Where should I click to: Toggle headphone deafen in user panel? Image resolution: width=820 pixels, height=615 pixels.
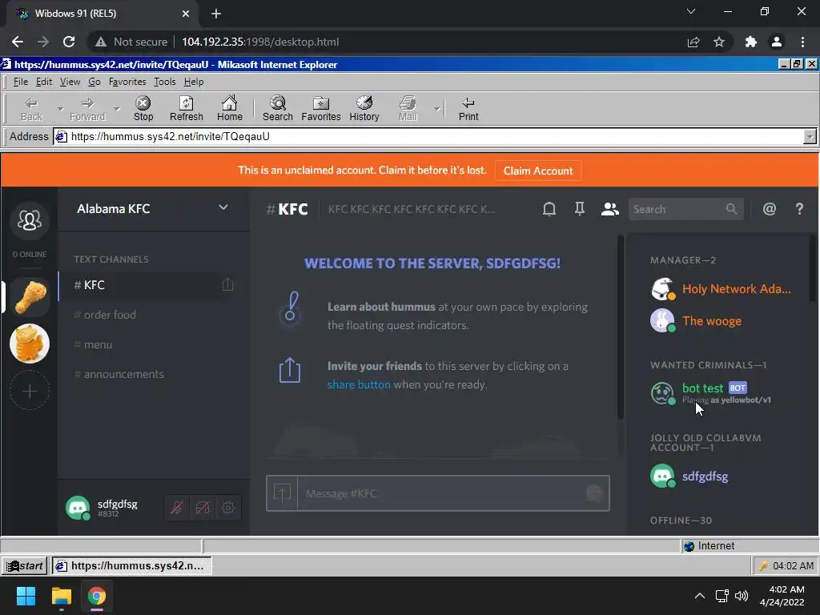pyautogui.click(x=203, y=508)
